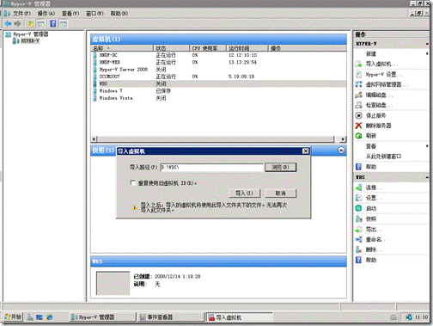This screenshot has height=326, width=433.
Task: Select the Windows 7 virtual machine row
Action: [x=219, y=91]
